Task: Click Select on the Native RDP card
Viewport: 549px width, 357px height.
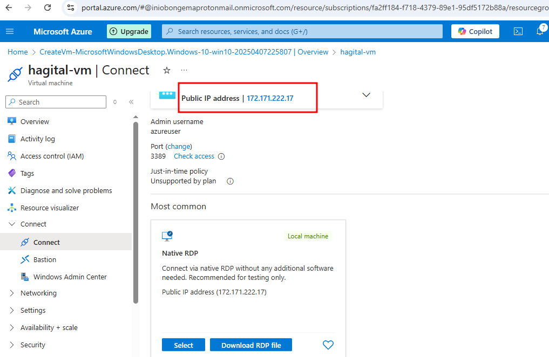Action: [x=184, y=345]
